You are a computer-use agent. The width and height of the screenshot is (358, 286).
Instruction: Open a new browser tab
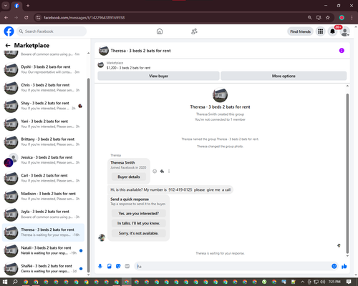coord(28,6)
